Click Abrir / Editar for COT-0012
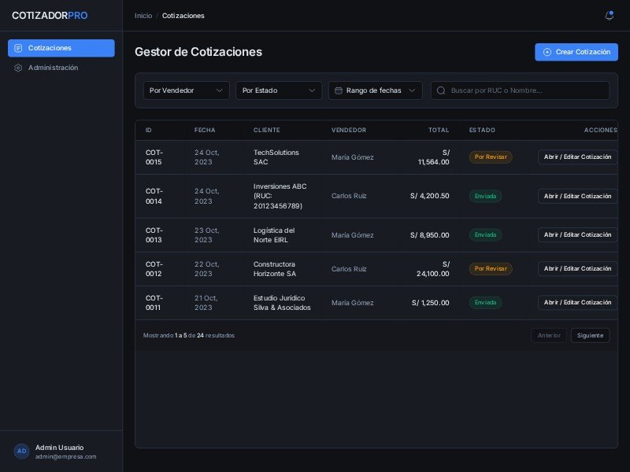The height and width of the screenshot is (472, 630). pos(577,269)
